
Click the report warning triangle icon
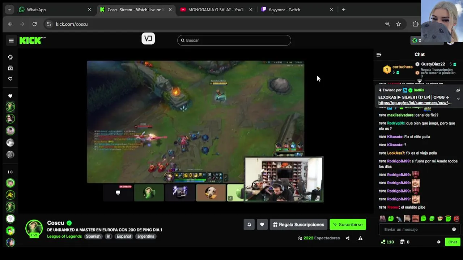tap(360, 238)
